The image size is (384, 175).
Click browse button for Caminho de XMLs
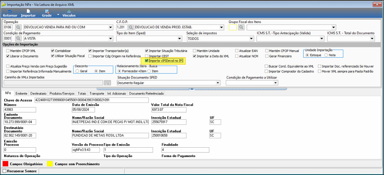click(x=107, y=83)
